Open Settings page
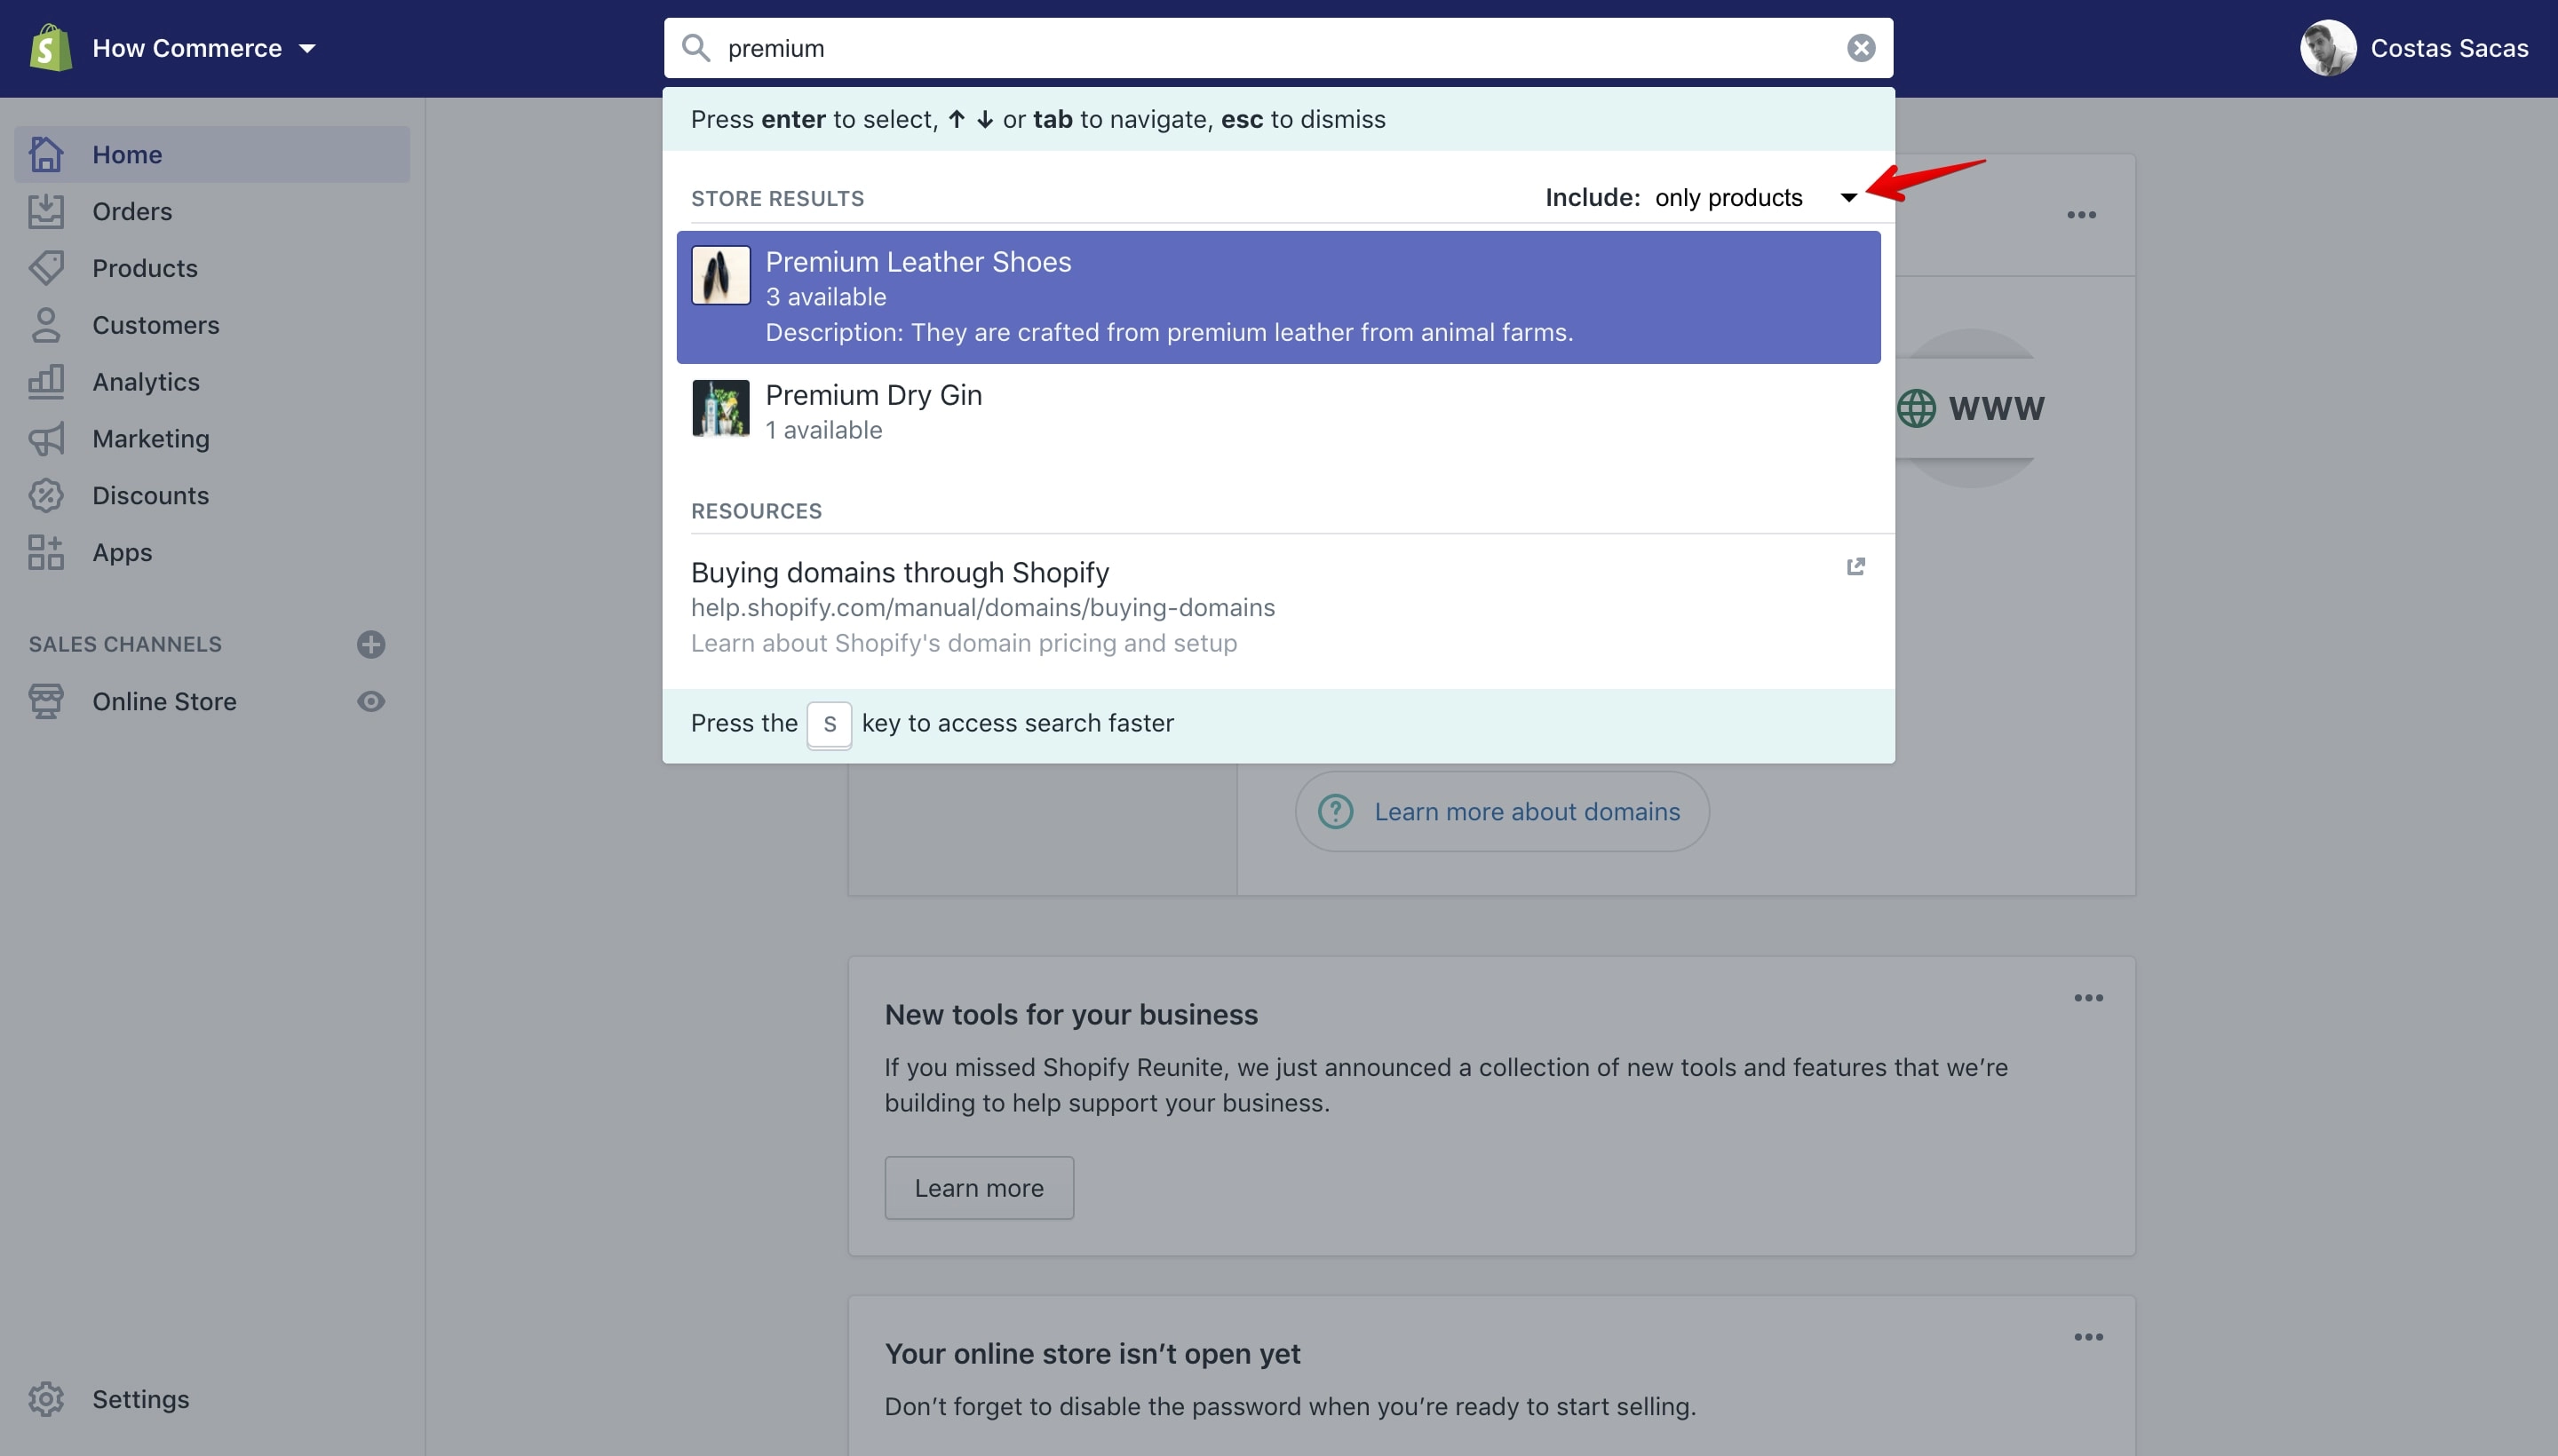This screenshot has width=2558, height=1456. [212, 1399]
